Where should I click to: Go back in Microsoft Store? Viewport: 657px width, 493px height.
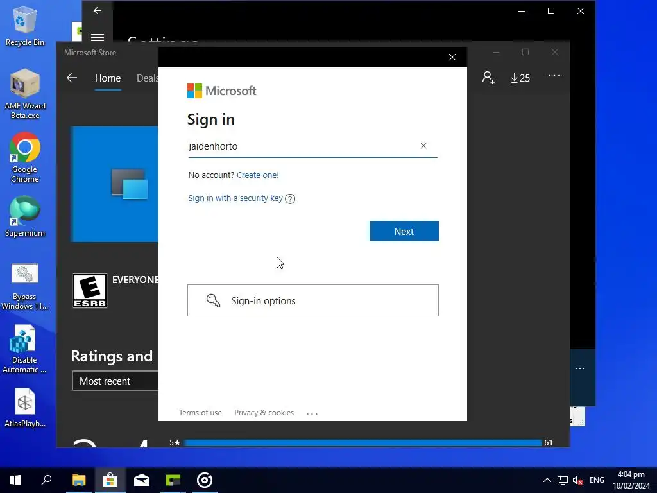(72, 78)
